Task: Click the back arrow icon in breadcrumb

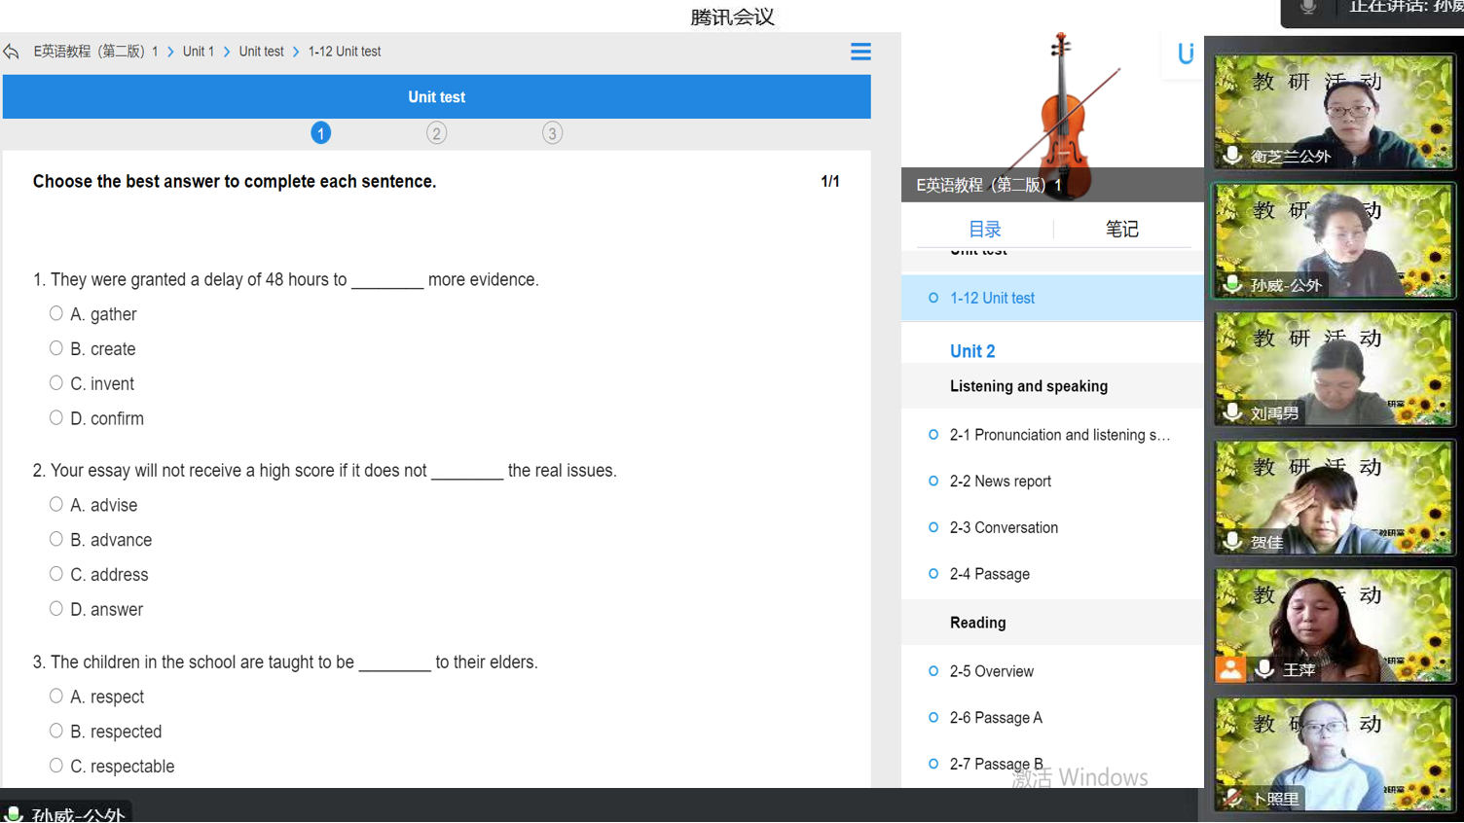Action: click(x=12, y=52)
